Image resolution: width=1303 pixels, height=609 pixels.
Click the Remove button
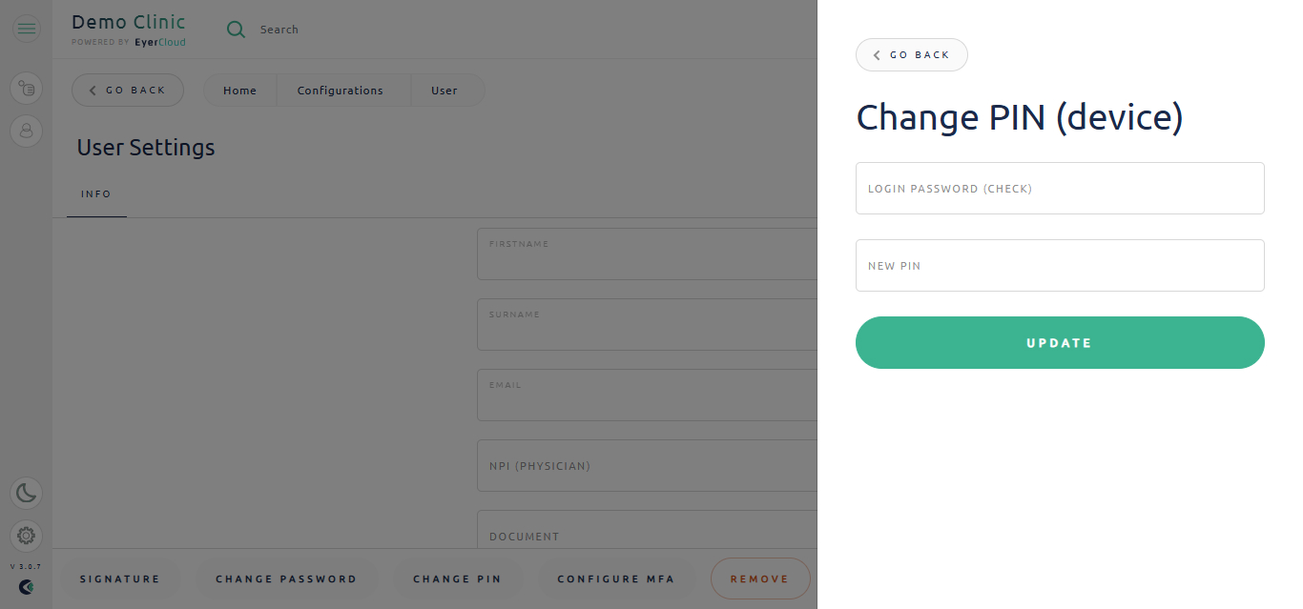760,579
